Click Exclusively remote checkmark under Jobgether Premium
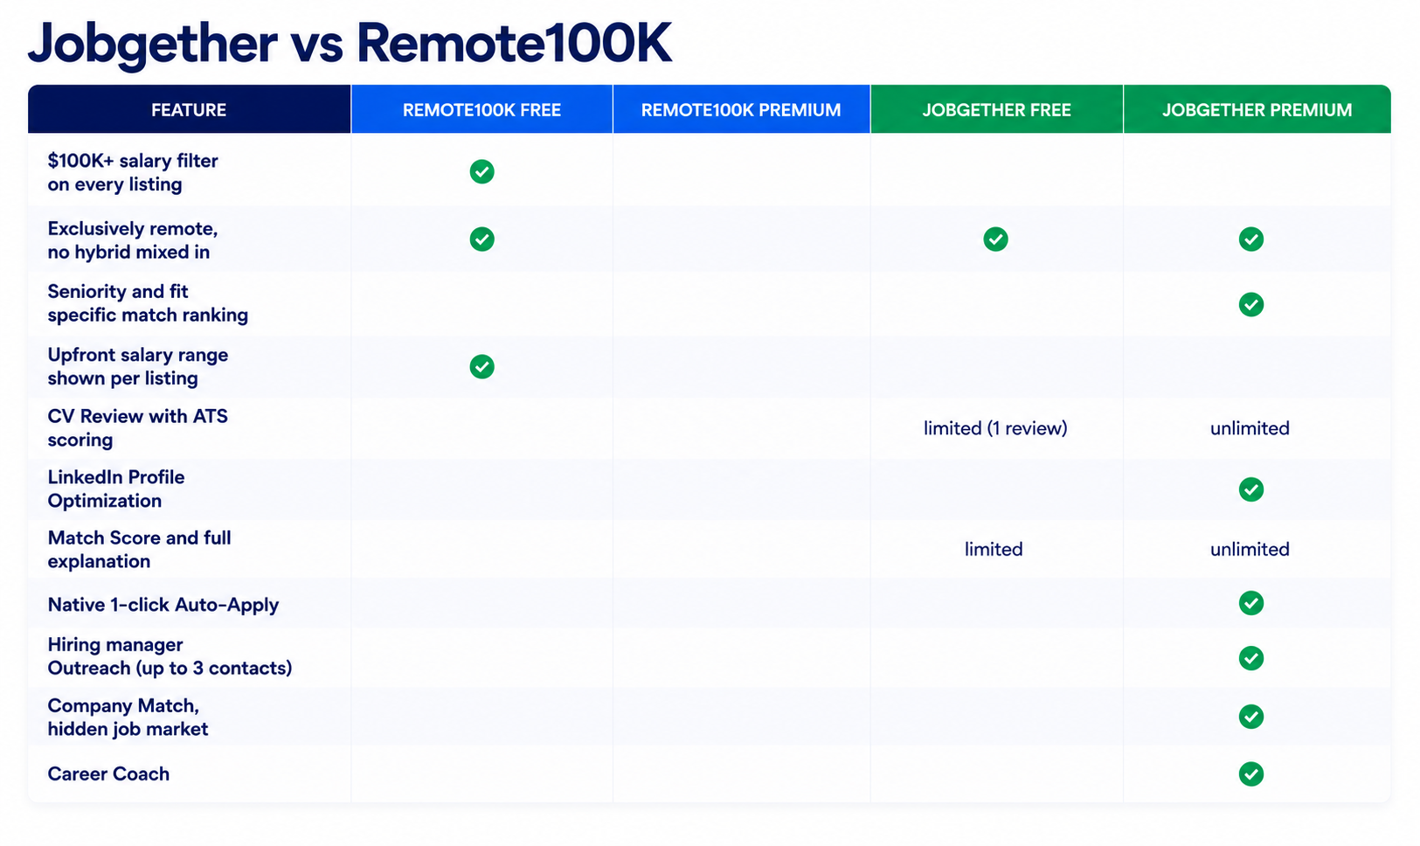Screen dimensions: 1420x846 [x=1250, y=239]
